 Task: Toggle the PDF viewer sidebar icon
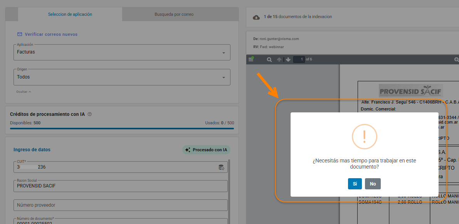[251, 60]
